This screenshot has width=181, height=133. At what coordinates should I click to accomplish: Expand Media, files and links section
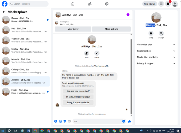tap(156, 57)
